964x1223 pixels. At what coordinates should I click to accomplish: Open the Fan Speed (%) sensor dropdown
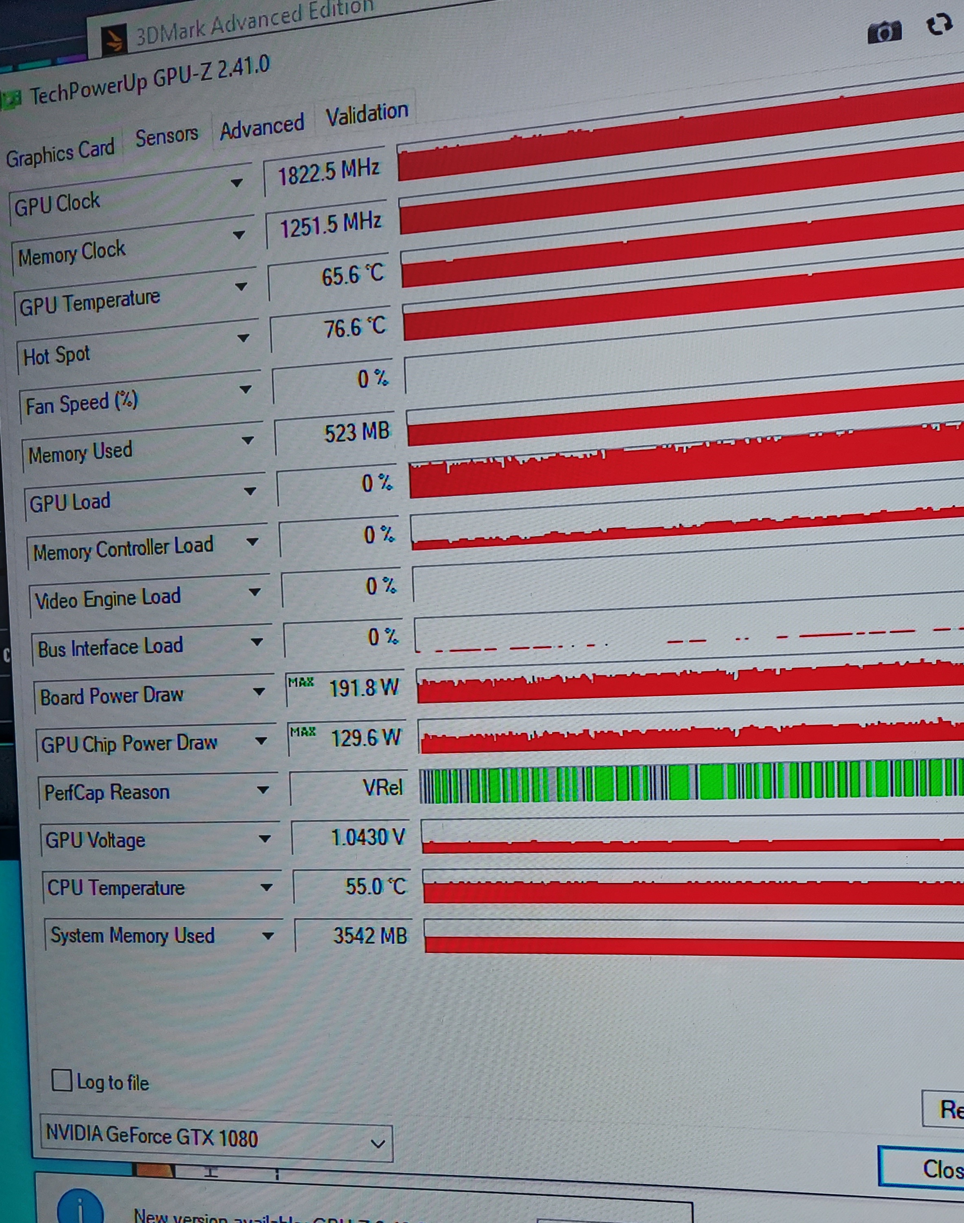point(246,389)
